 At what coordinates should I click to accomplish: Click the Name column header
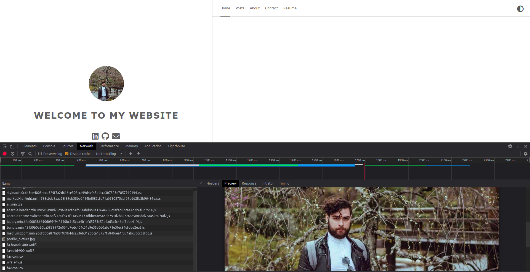(98, 183)
